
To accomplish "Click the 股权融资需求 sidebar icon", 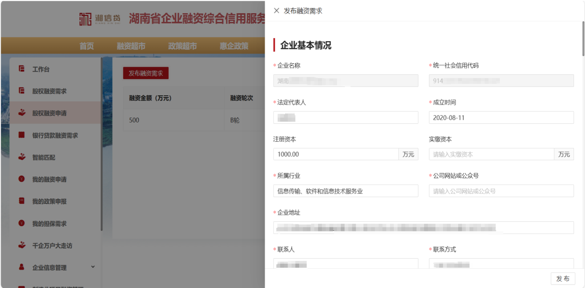I will point(22,91).
